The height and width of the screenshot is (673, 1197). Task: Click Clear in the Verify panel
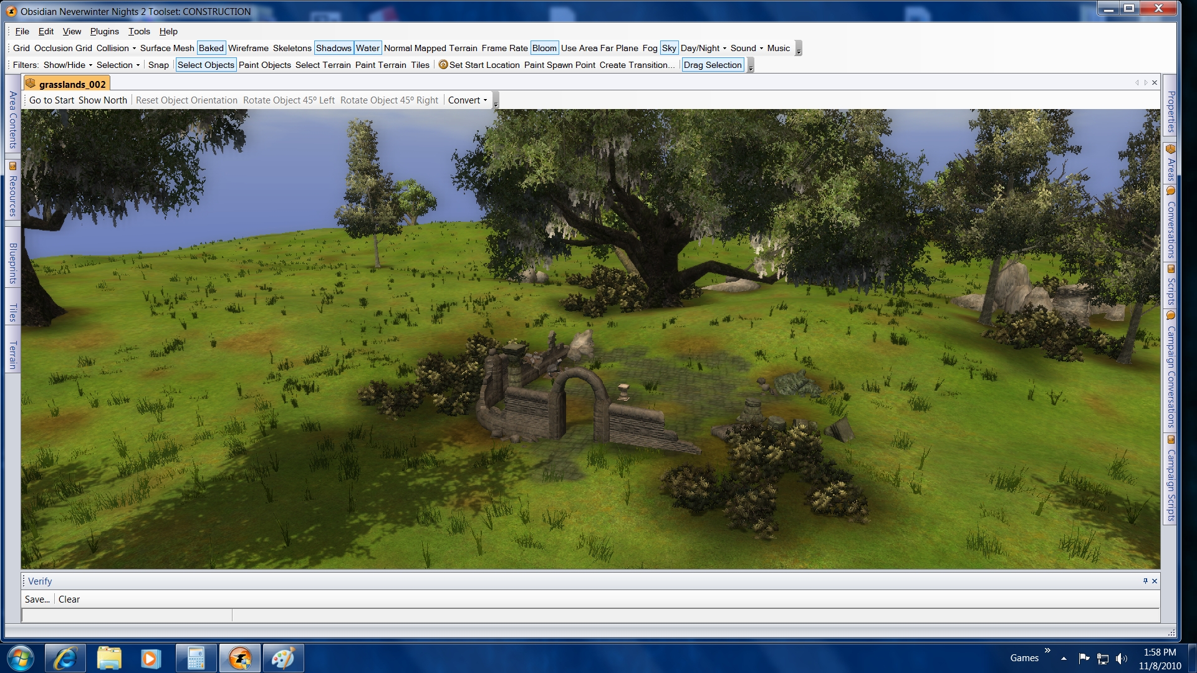click(x=69, y=599)
